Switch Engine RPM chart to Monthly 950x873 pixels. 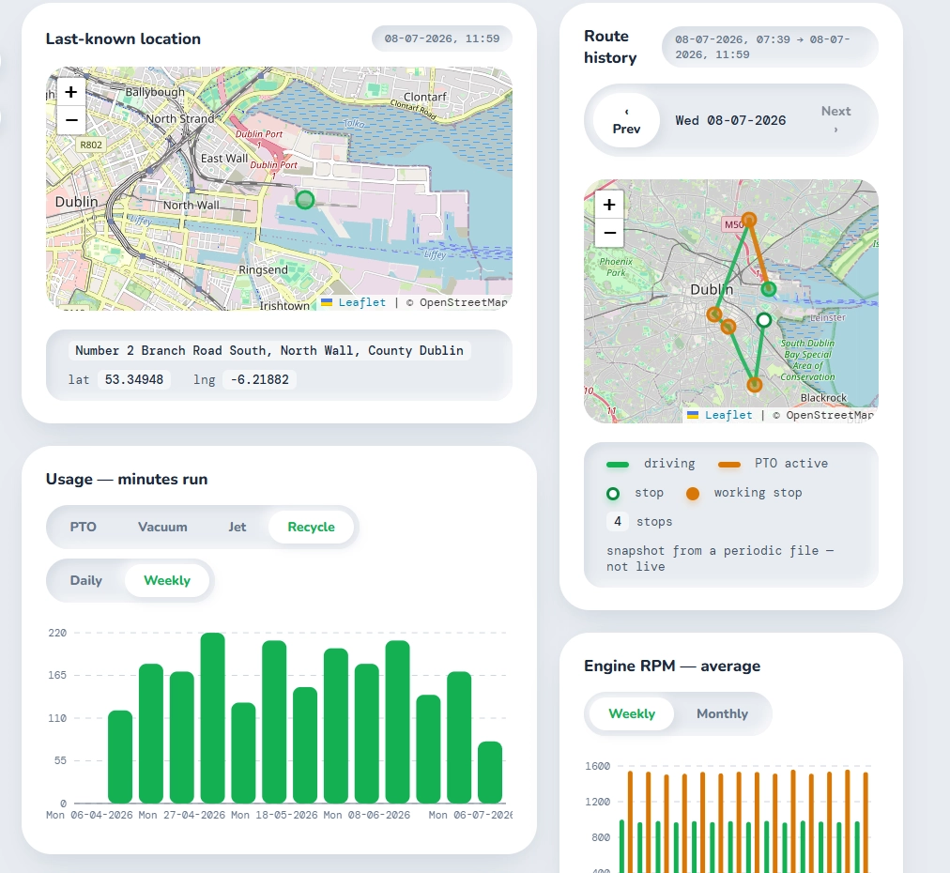(722, 713)
